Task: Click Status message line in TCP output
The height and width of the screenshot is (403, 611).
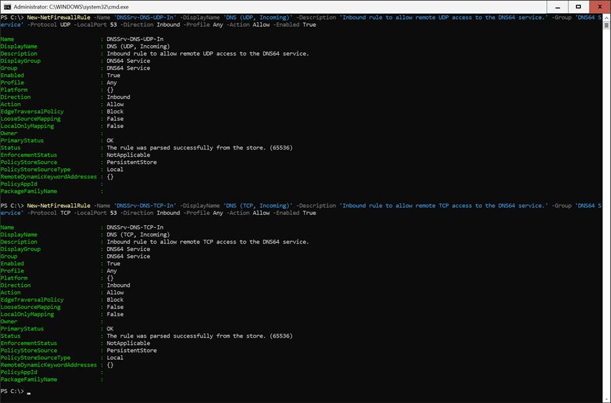Action: [200, 336]
